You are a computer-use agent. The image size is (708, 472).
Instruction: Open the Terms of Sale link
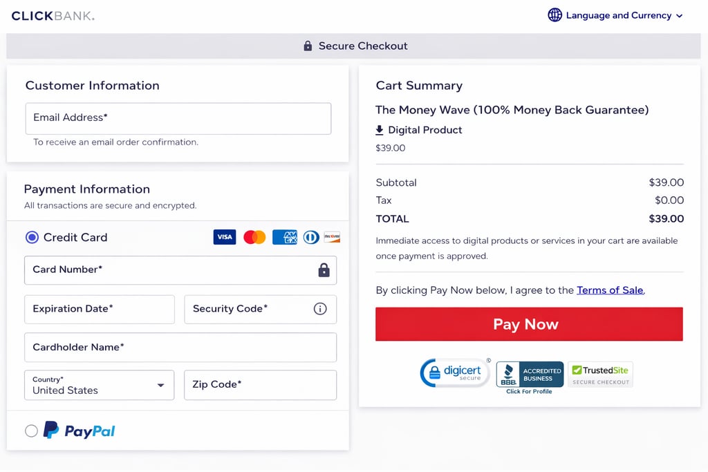[x=610, y=290]
